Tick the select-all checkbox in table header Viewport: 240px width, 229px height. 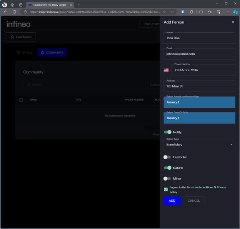tap(21, 100)
